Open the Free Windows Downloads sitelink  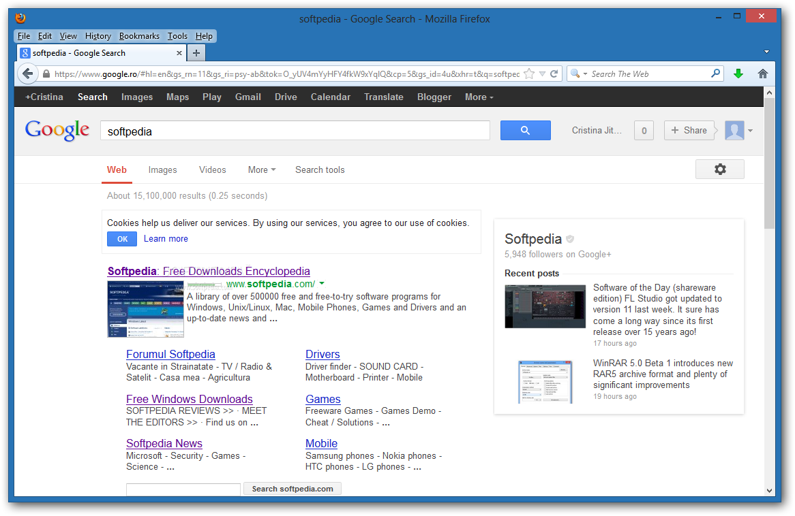pos(189,399)
